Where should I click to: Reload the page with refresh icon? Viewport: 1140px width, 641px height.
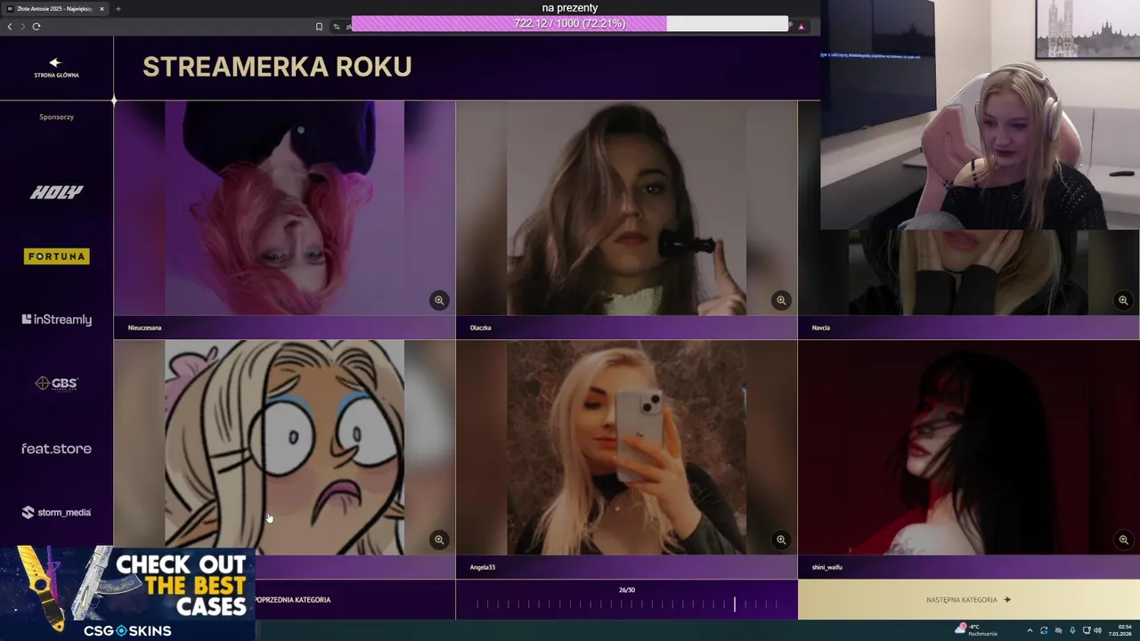tap(37, 27)
